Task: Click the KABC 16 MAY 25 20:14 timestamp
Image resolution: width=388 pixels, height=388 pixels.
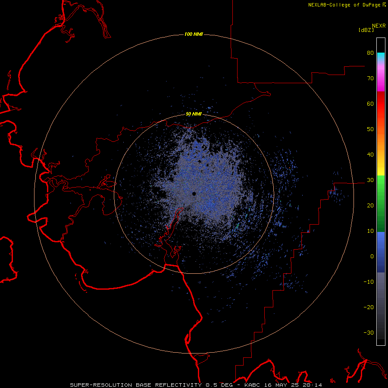Action: tap(283, 385)
